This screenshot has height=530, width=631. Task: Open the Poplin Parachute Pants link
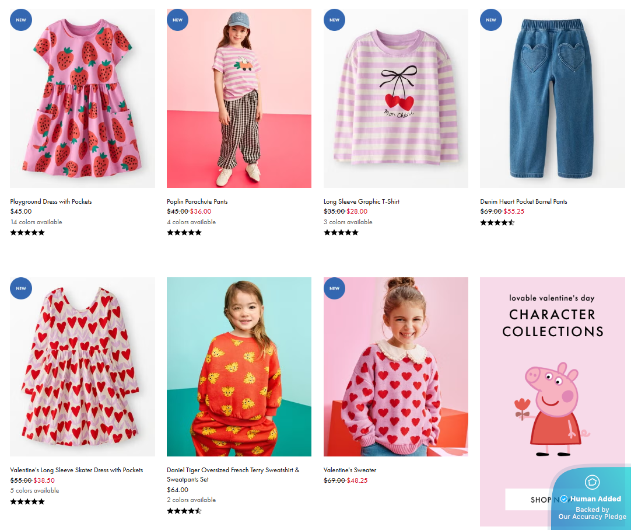coord(197,201)
